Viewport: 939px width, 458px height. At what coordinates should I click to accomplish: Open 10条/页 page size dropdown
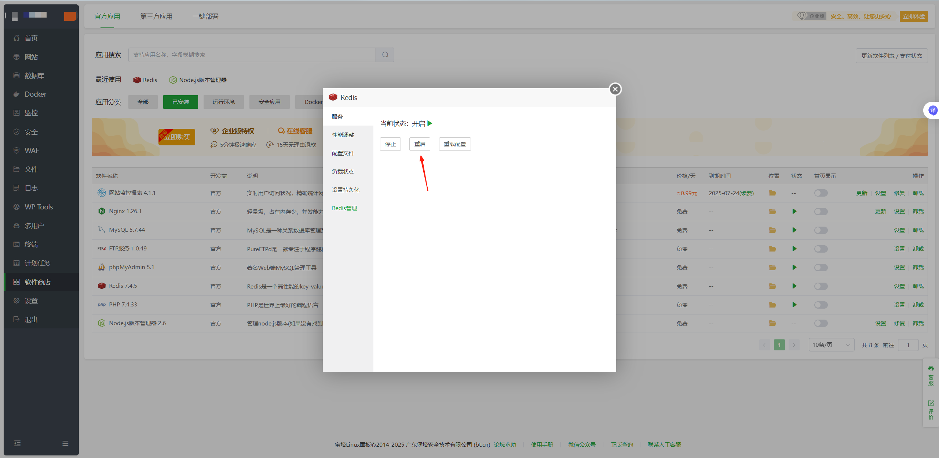(831, 345)
